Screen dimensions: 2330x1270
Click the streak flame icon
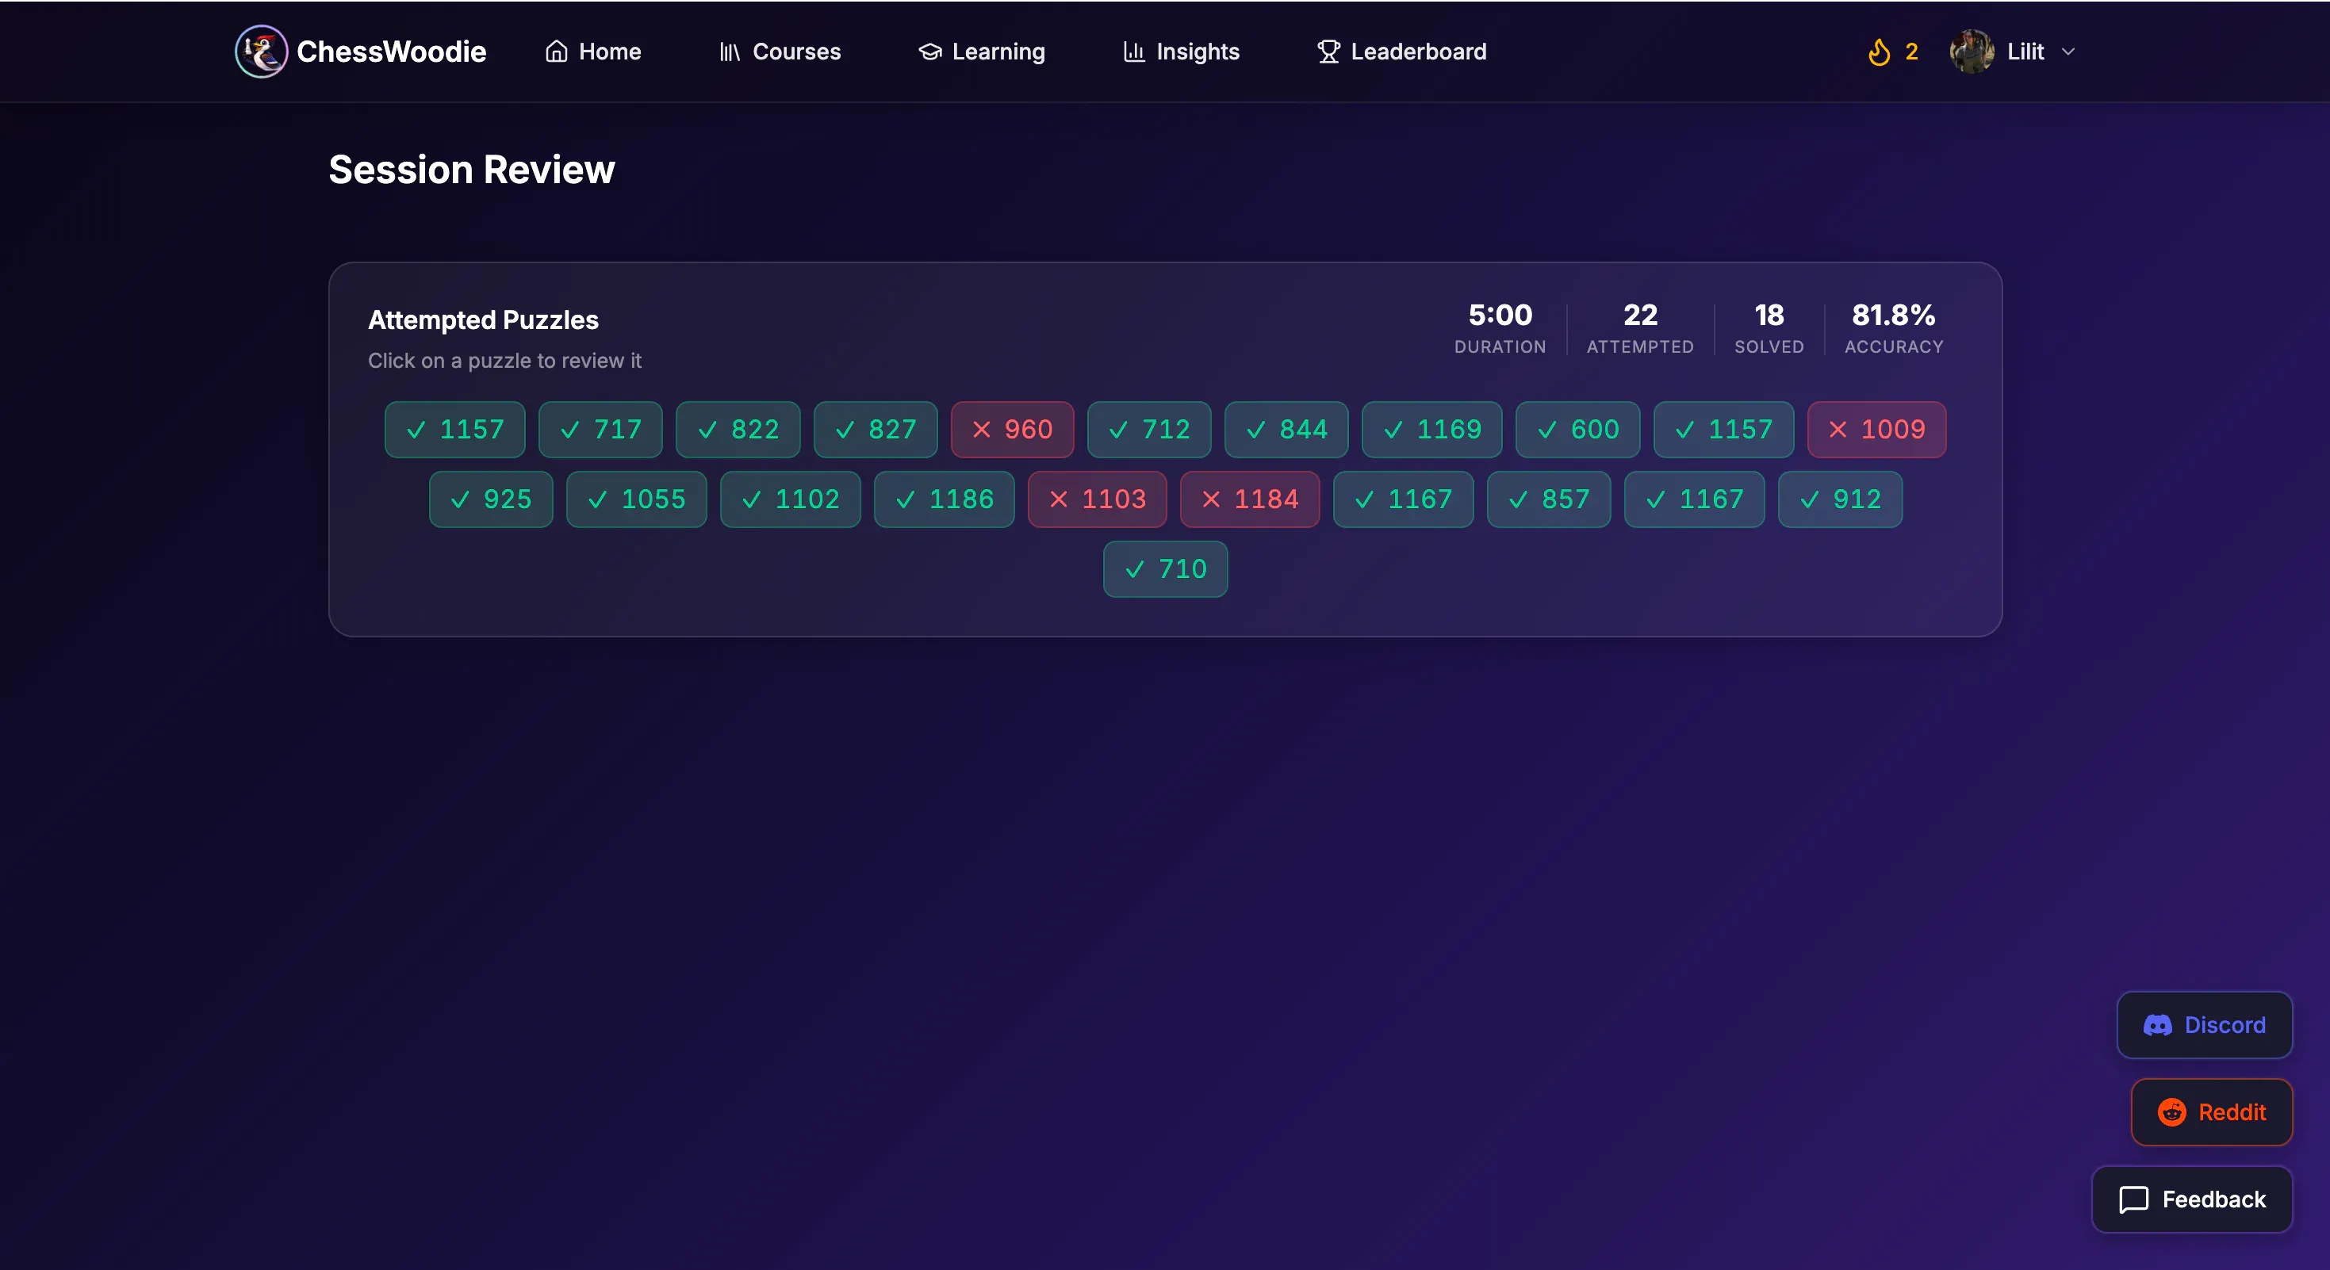pos(1879,52)
